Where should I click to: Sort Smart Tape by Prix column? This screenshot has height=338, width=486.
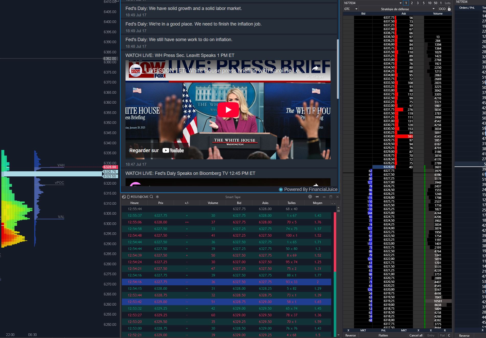coord(161,203)
